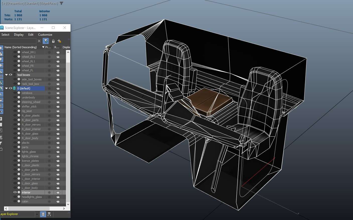The height and width of the screenshot is (220, 353).
Task: Toggle the freeze snowflake for interior
Action: tap(49, 192)
